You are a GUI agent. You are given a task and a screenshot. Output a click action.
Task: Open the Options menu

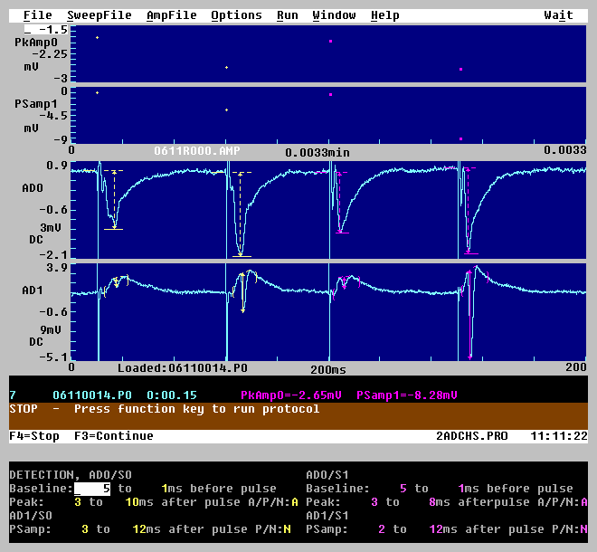coord(236,15)
